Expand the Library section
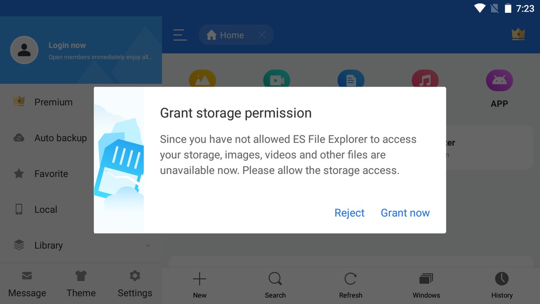This screenshot has width=540, height=304. coord(147,245)
